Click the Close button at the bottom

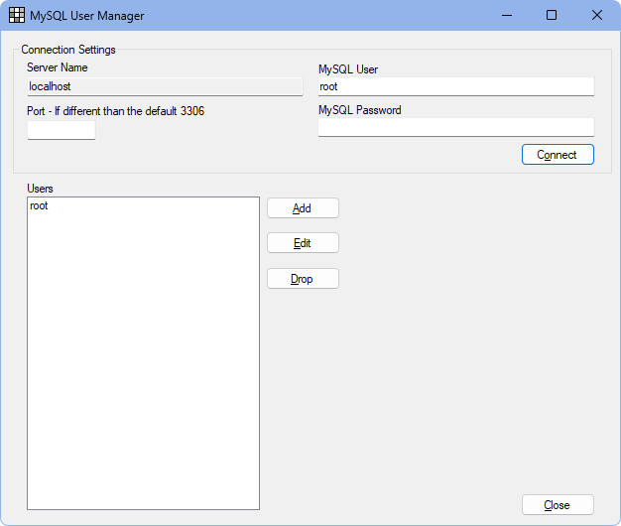pos(558,505)
